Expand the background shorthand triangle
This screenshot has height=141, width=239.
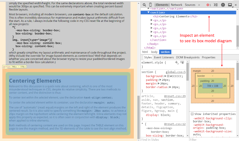point(166,76)
